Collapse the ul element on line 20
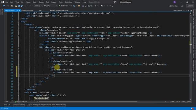Image resolution: width=196 pixels, height=110 pixels. pos(18,50)
